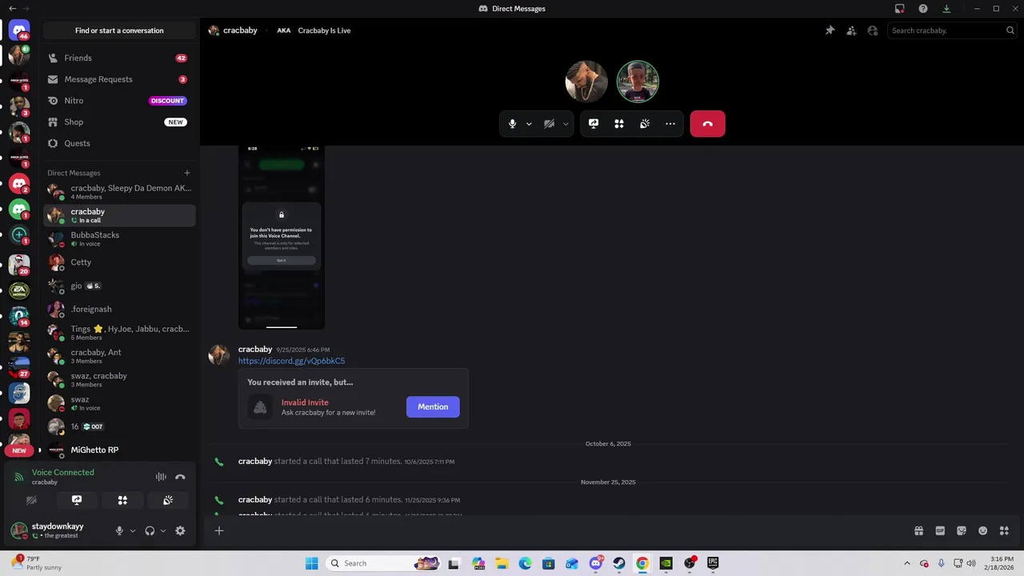Open swaz In voice direct message
Screen dimensions: 1024x576
click(x=119, y=403)
